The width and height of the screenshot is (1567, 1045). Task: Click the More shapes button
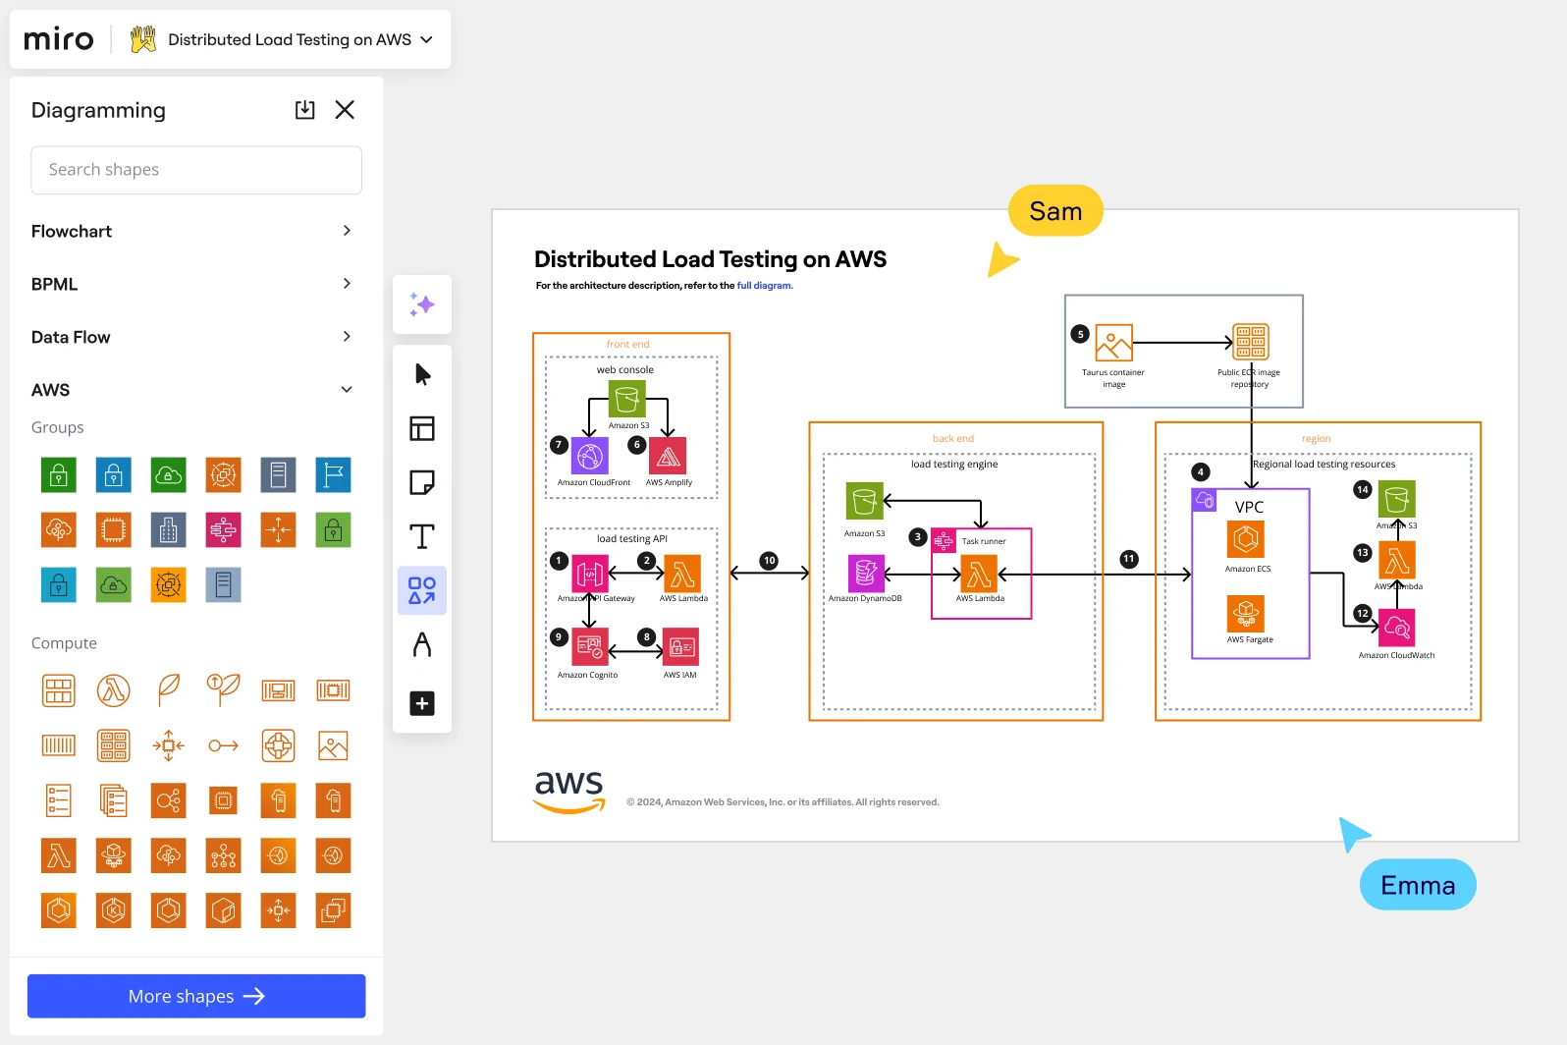[x=196, y=996]
